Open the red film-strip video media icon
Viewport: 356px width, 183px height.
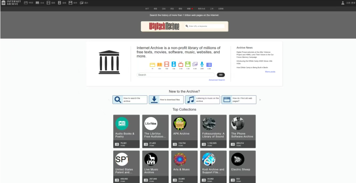pyautogui.click(x=166, y=64)
